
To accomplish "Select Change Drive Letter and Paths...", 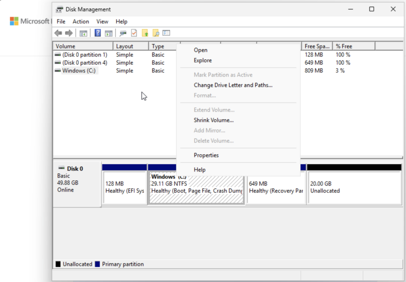I will [x=238, y=85].
